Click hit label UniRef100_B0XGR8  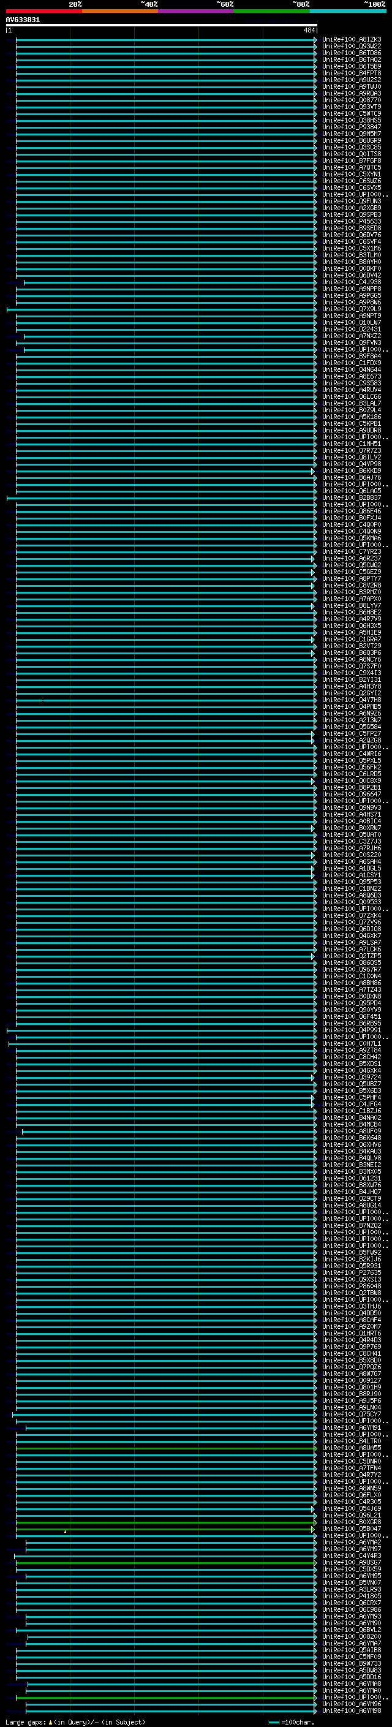click(352, 1522)
